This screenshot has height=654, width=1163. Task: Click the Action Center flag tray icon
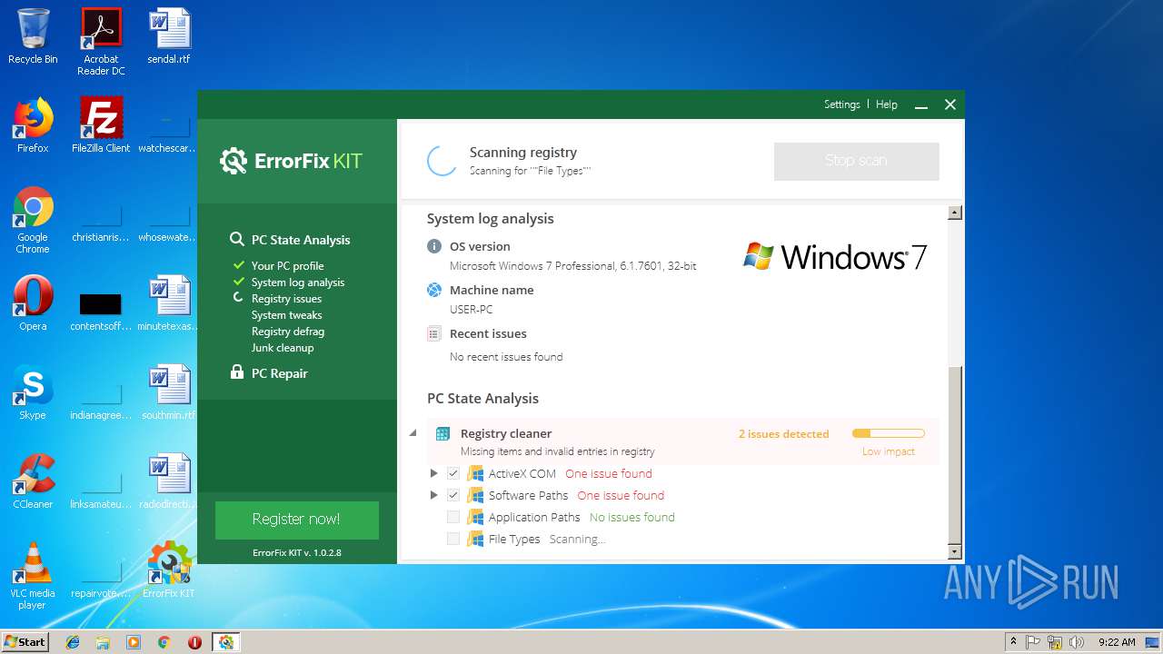(x=1033, y=642)
